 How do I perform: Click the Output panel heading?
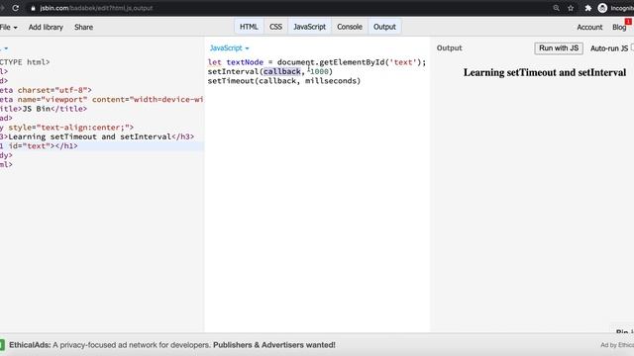(x=449, y=48)
